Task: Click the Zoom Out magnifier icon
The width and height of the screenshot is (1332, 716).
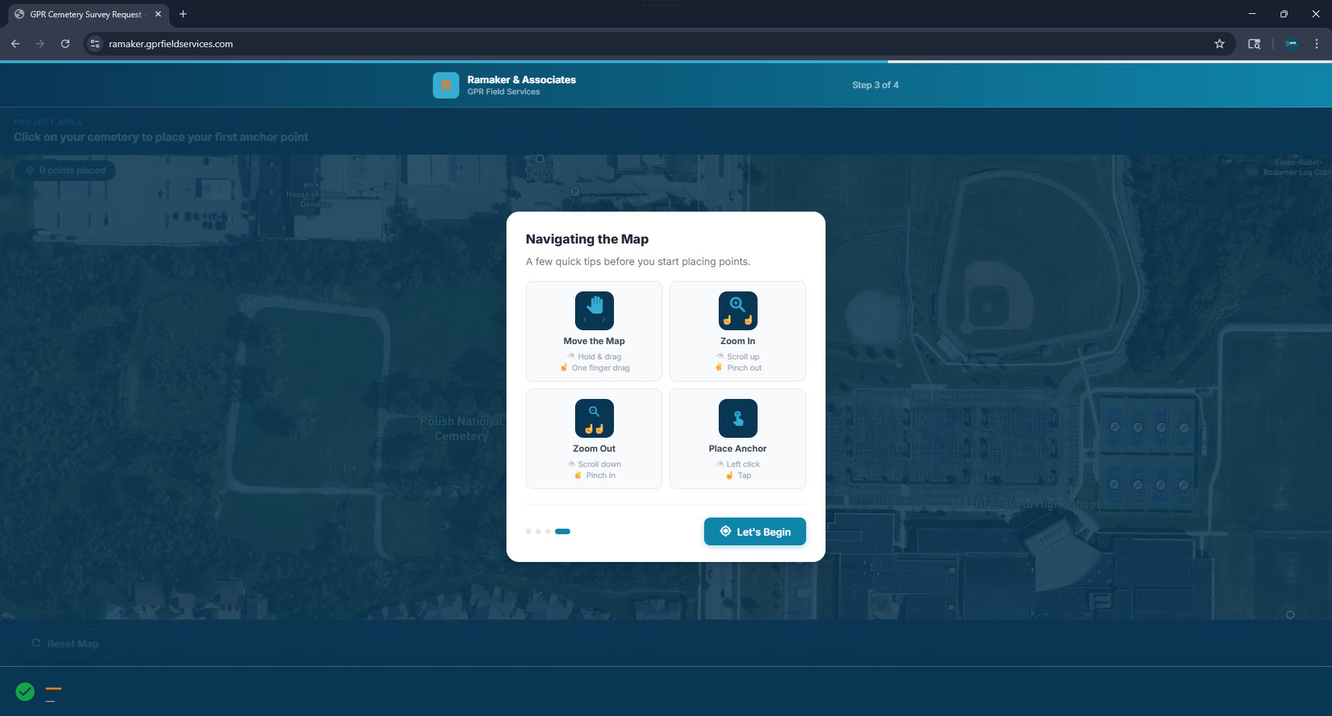Action: click(x=594, y=418)
